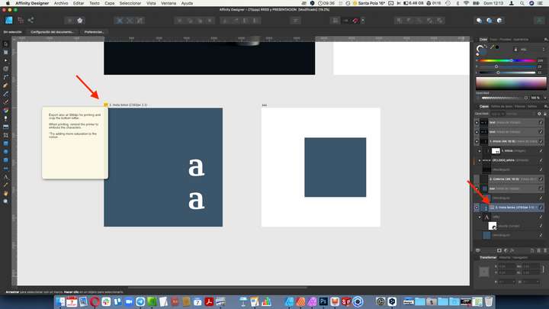
Task: Expand the DO_LOGO_white layer group
Action: [x=480, y=160]
